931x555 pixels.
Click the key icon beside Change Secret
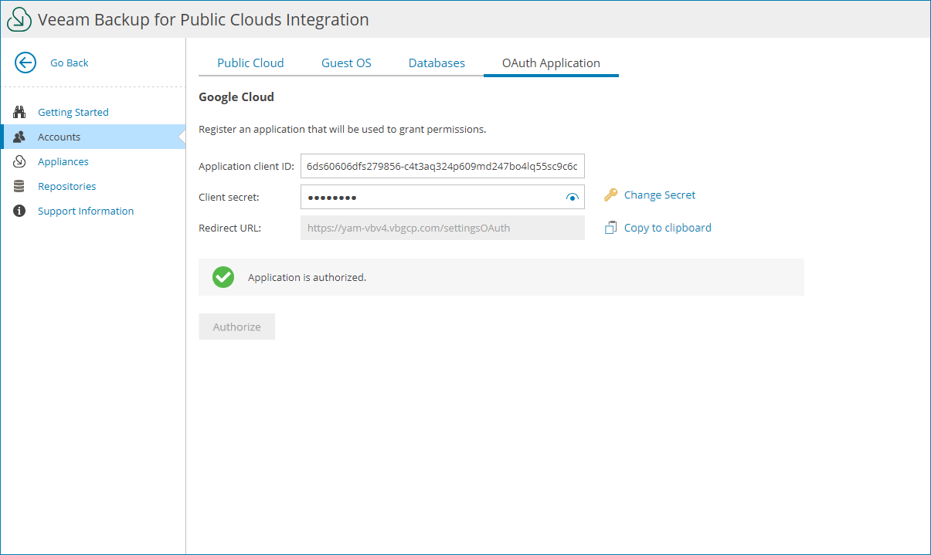610,195
